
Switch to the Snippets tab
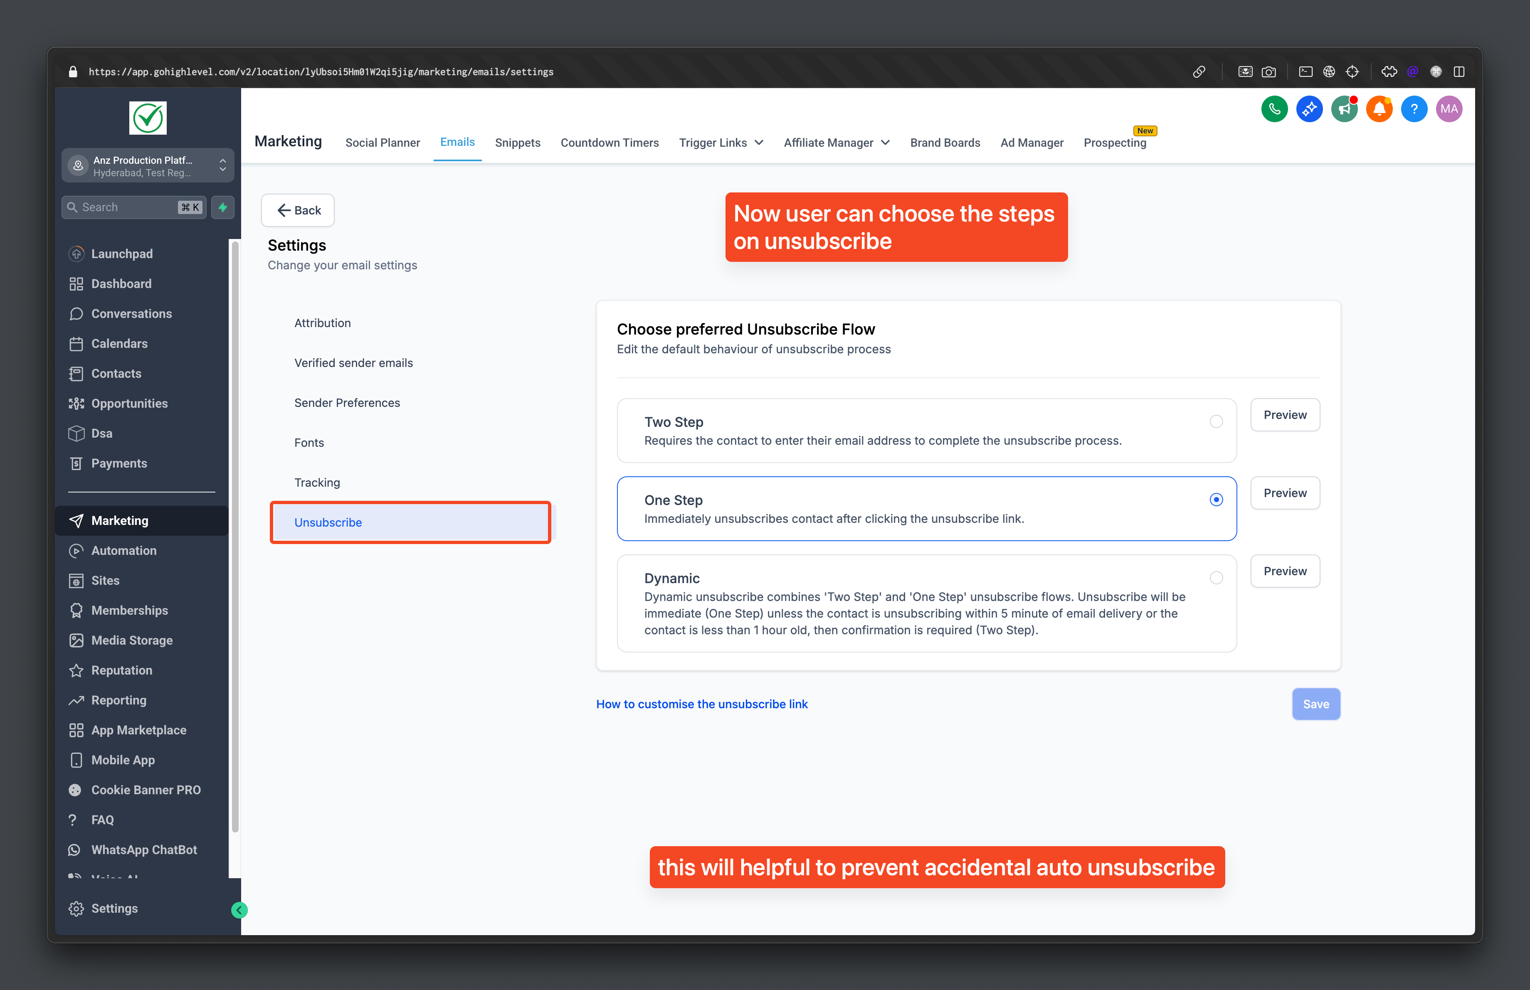[x=517, y=143]
